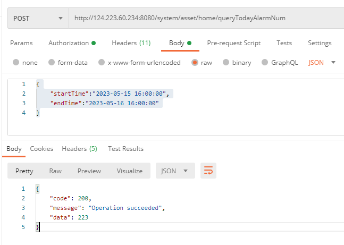This screenshot has height=245, width=344.
Task: Choose GraphQL body type
Action: (265, 63)
